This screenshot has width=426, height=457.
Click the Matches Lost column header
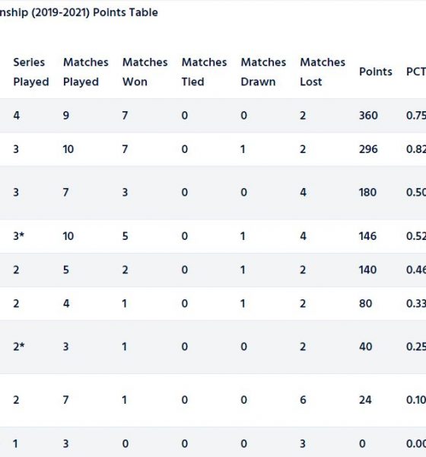pos(323,72)
